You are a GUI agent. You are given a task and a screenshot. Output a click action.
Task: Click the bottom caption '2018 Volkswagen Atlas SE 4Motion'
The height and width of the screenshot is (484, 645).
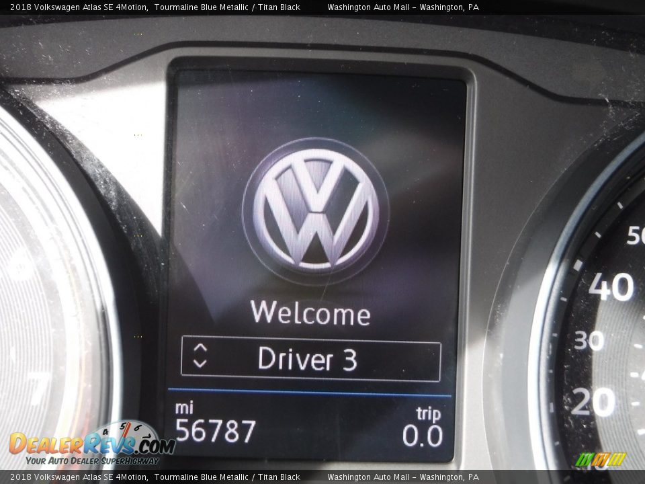coord(79,477)
